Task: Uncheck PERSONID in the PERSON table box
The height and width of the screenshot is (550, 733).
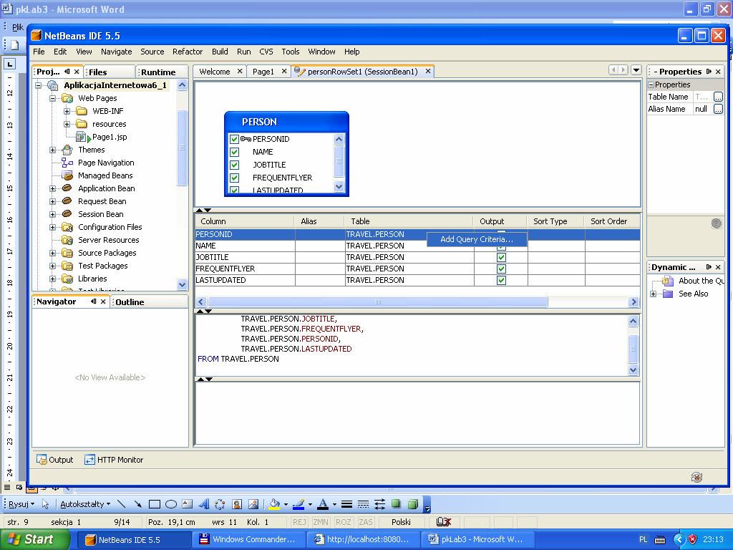Action: pos(234,139)
